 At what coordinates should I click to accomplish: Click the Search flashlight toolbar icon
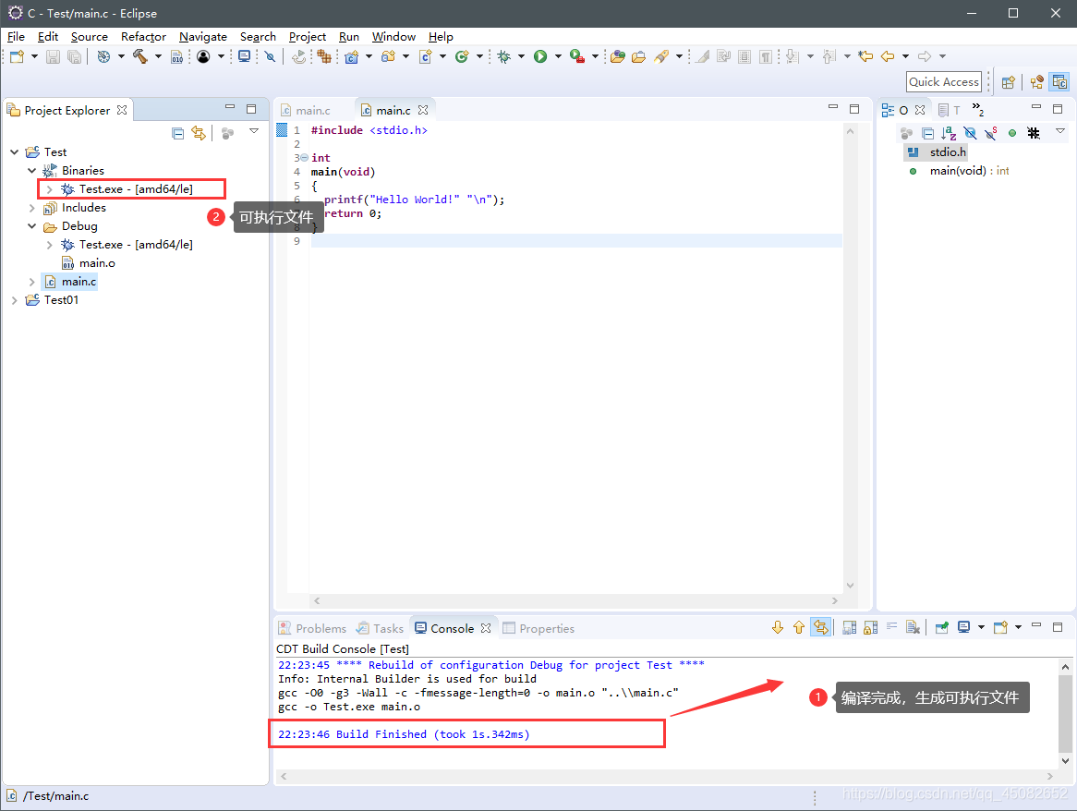[660, 56]
